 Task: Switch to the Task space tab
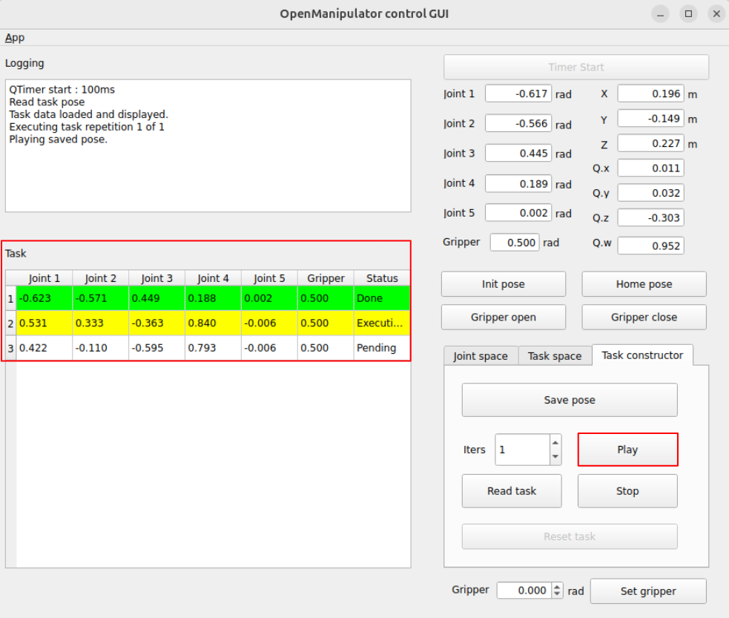coord(554,356)
